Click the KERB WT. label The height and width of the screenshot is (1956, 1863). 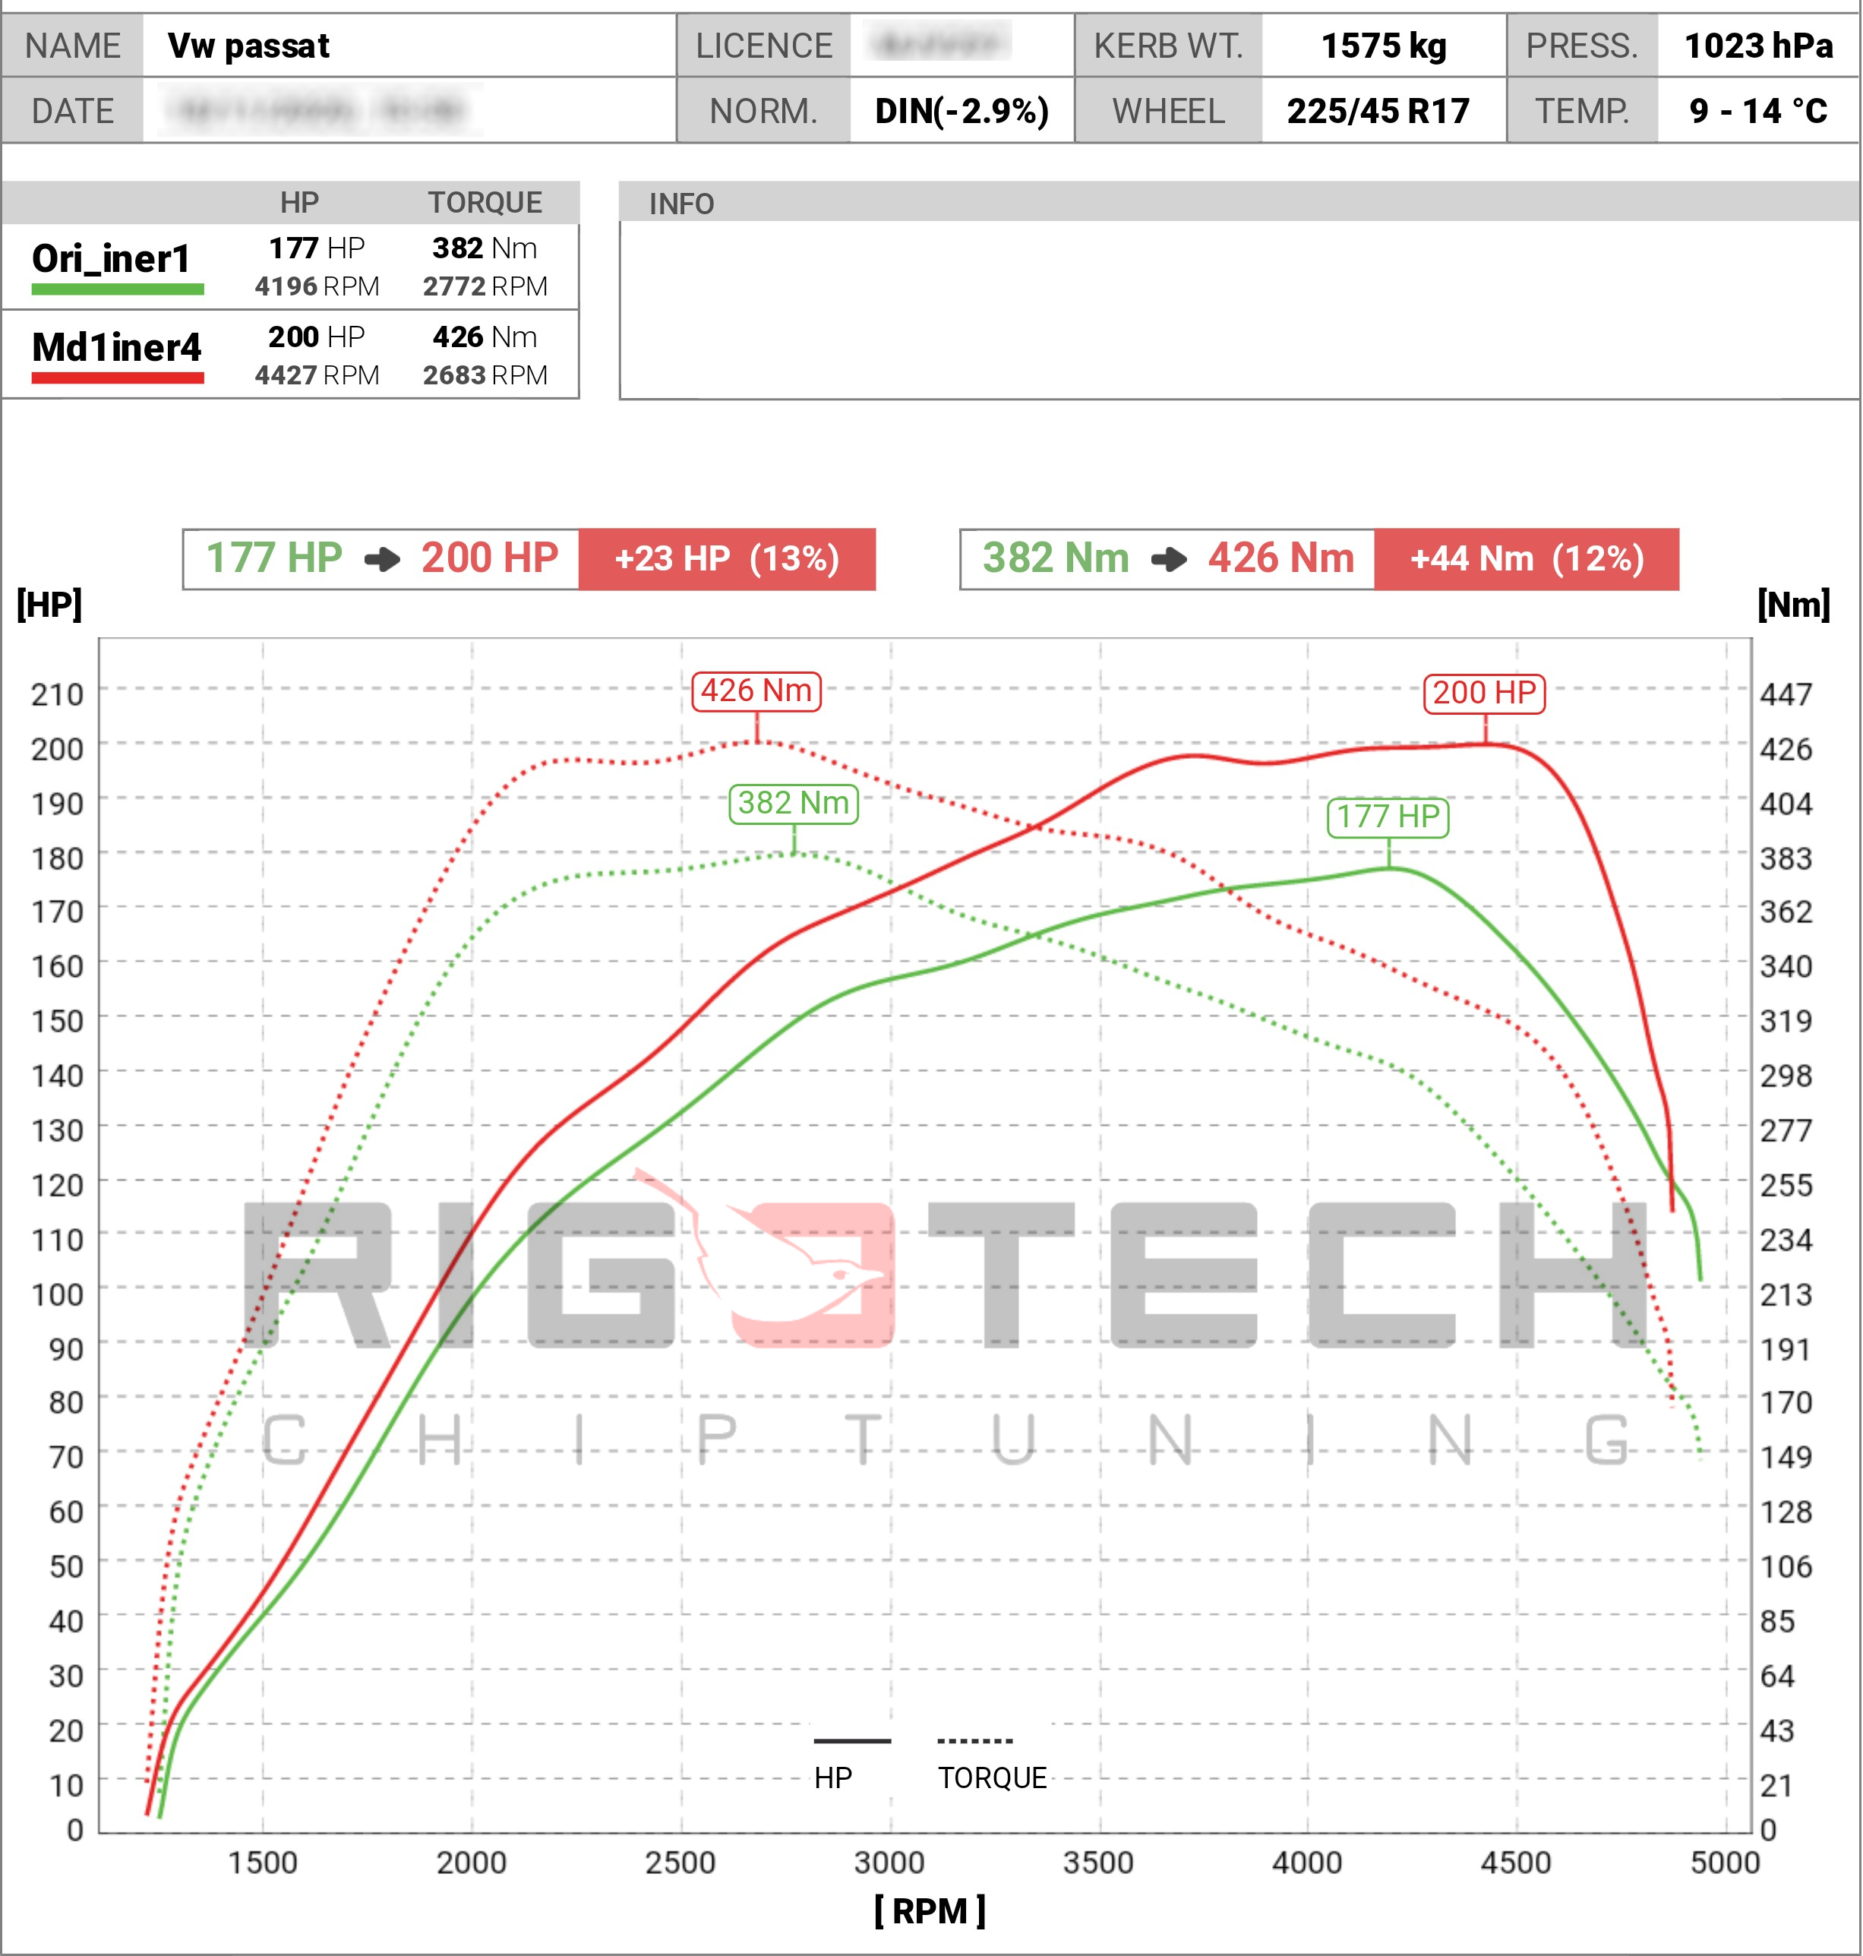1169,46
